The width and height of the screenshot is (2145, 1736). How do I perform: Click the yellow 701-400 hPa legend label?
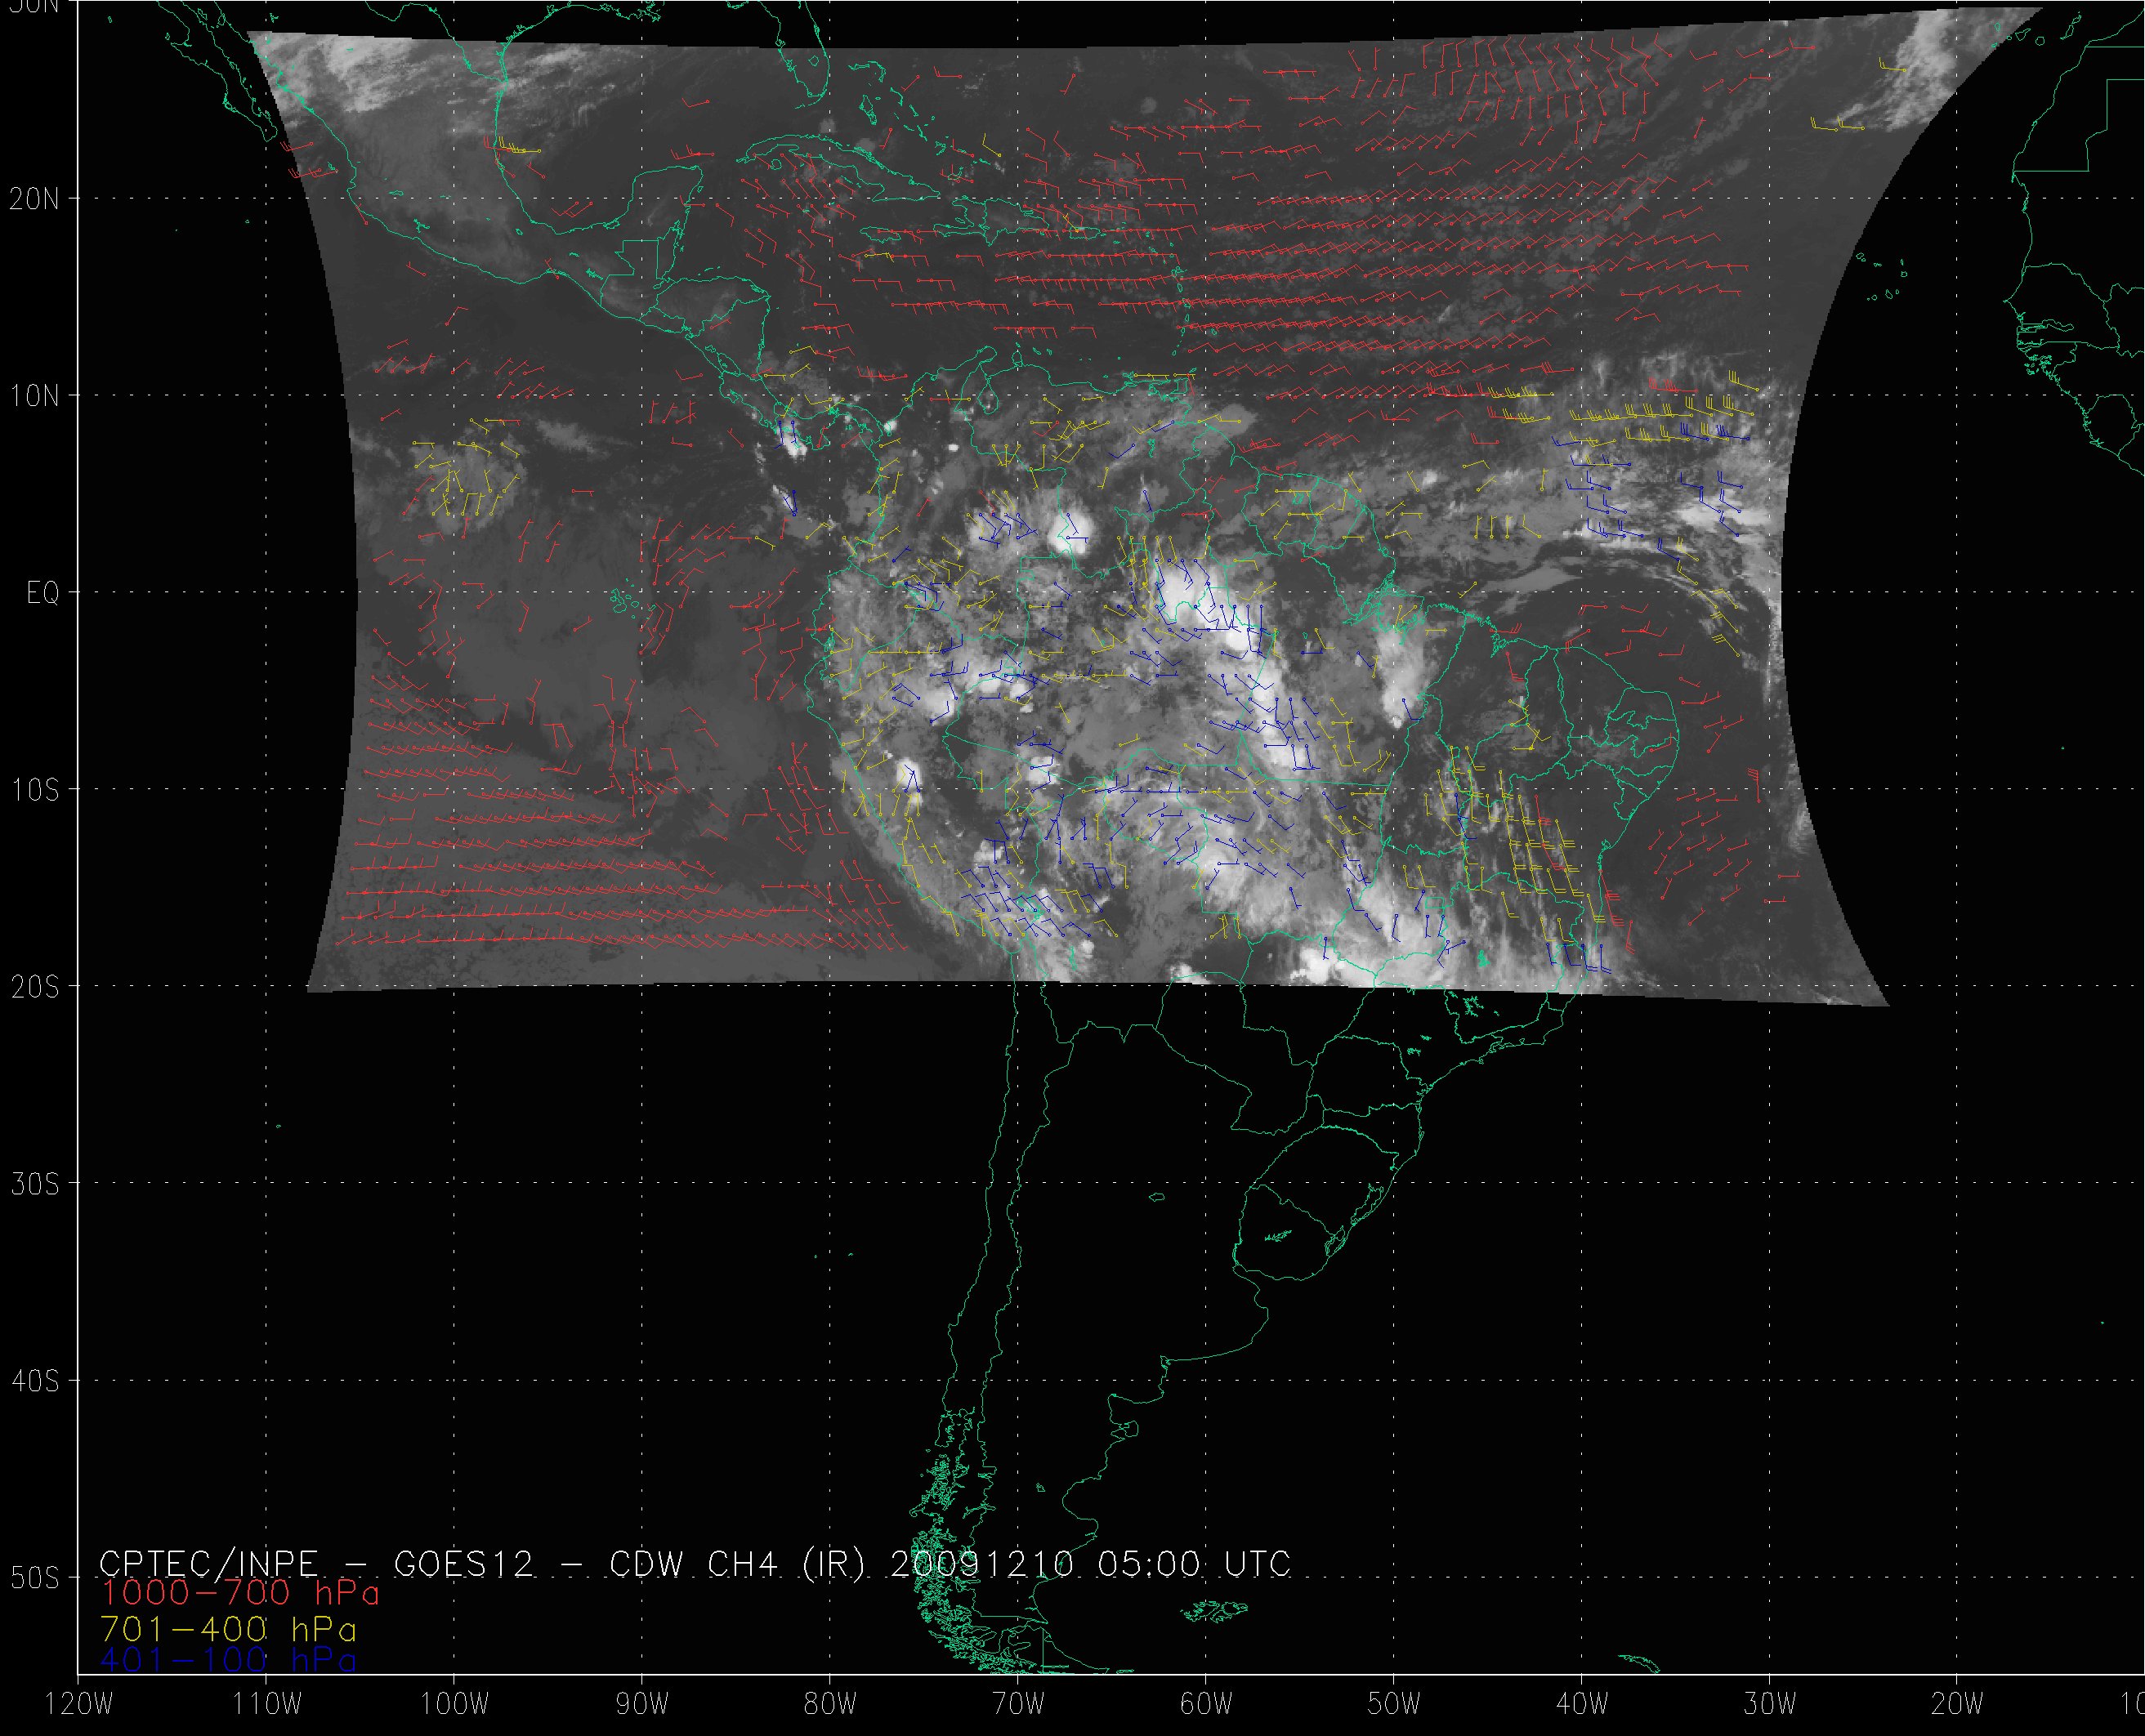tap(228, 1629)
